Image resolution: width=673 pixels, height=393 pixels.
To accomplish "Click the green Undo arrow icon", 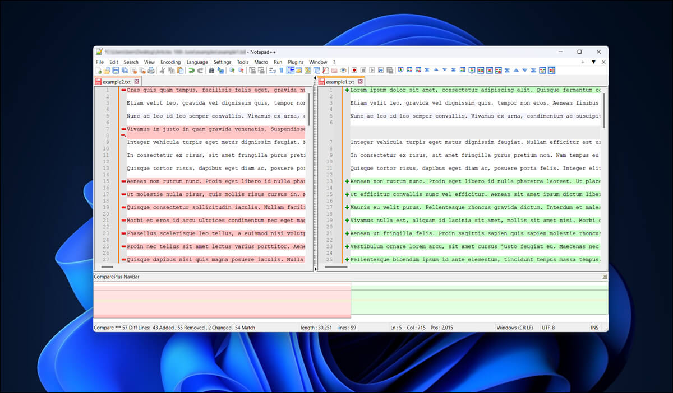I will tap(191, 71).
